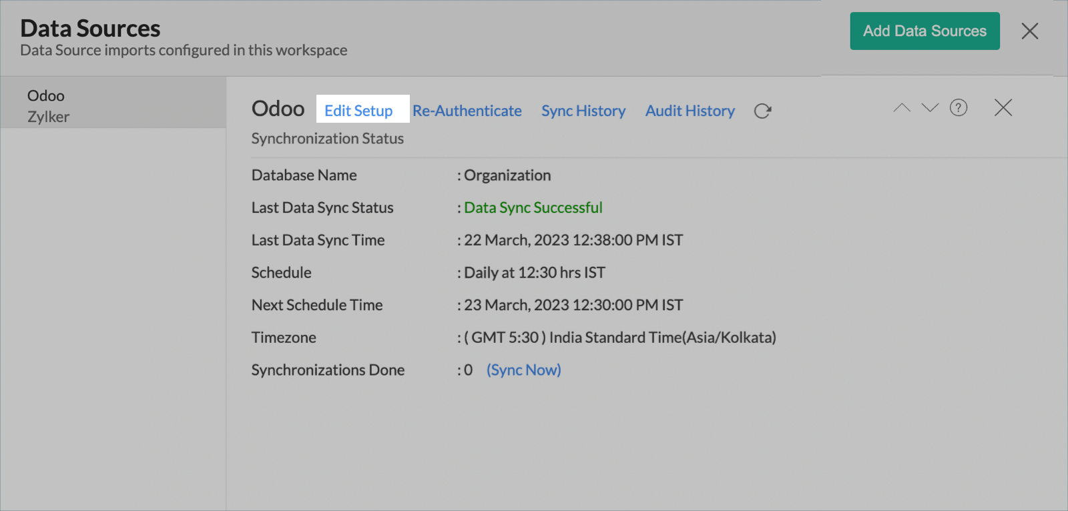This screenshot has width=1068, height=511.
Task: Trigger Sync Now for Odoo
Action: tap(523, 370)
